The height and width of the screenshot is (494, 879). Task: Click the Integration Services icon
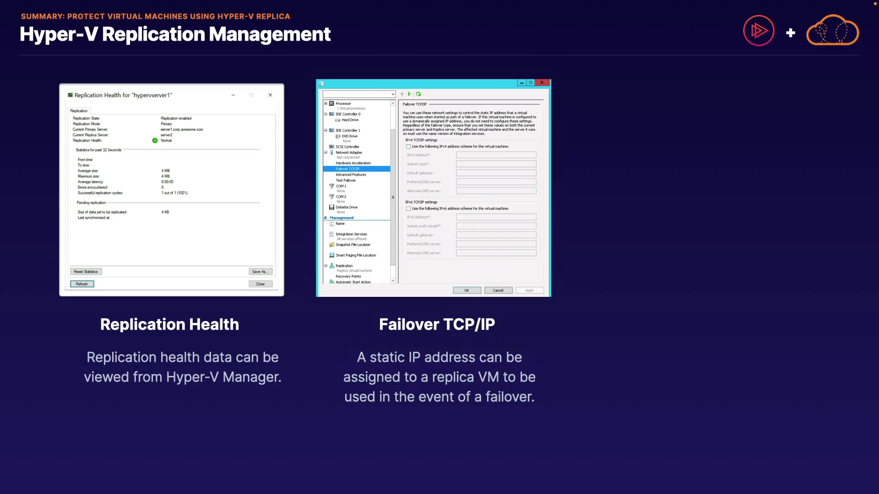(331, 234)
